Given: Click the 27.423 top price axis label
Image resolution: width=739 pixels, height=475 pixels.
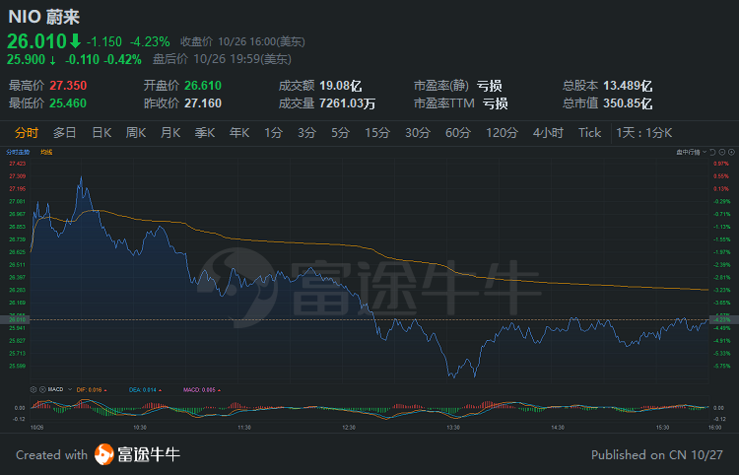Looking at the screenshot, I should coord(18,164).
